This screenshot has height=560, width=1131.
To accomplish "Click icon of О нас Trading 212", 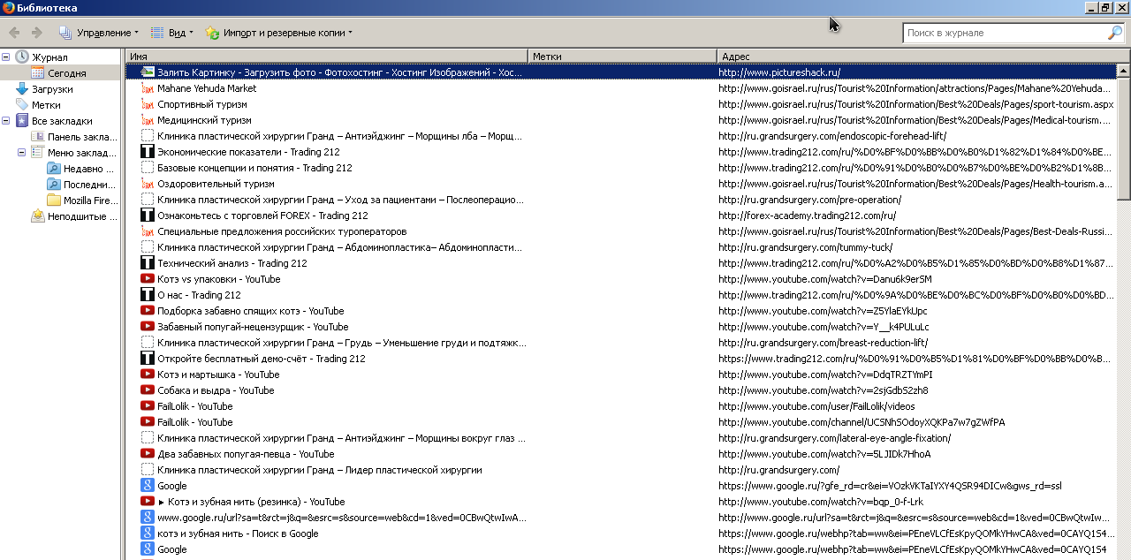I will click(x=148, y=295).
